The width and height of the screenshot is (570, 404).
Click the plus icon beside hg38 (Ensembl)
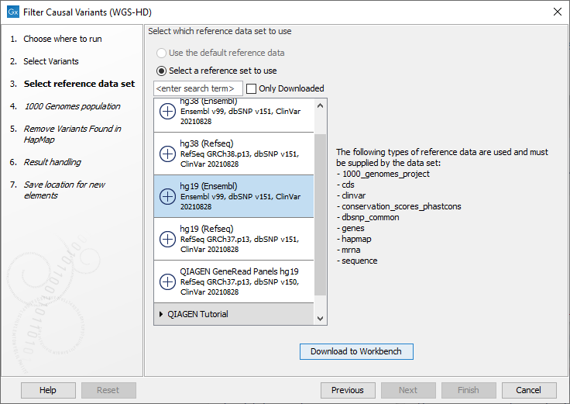(x=167, y=112)
